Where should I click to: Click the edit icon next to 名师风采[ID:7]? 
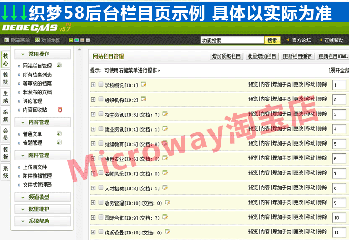[165, 173]
